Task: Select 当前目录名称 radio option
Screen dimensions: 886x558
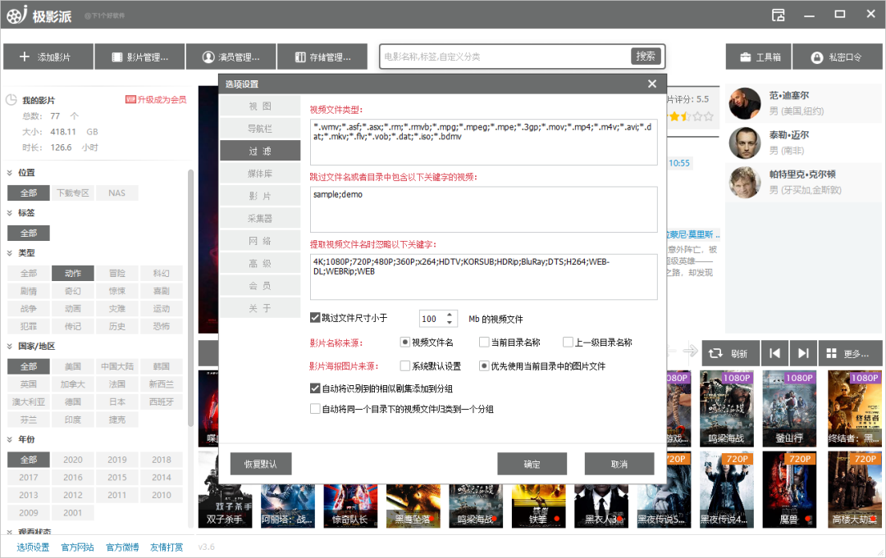Action: [x=486, y=343]
